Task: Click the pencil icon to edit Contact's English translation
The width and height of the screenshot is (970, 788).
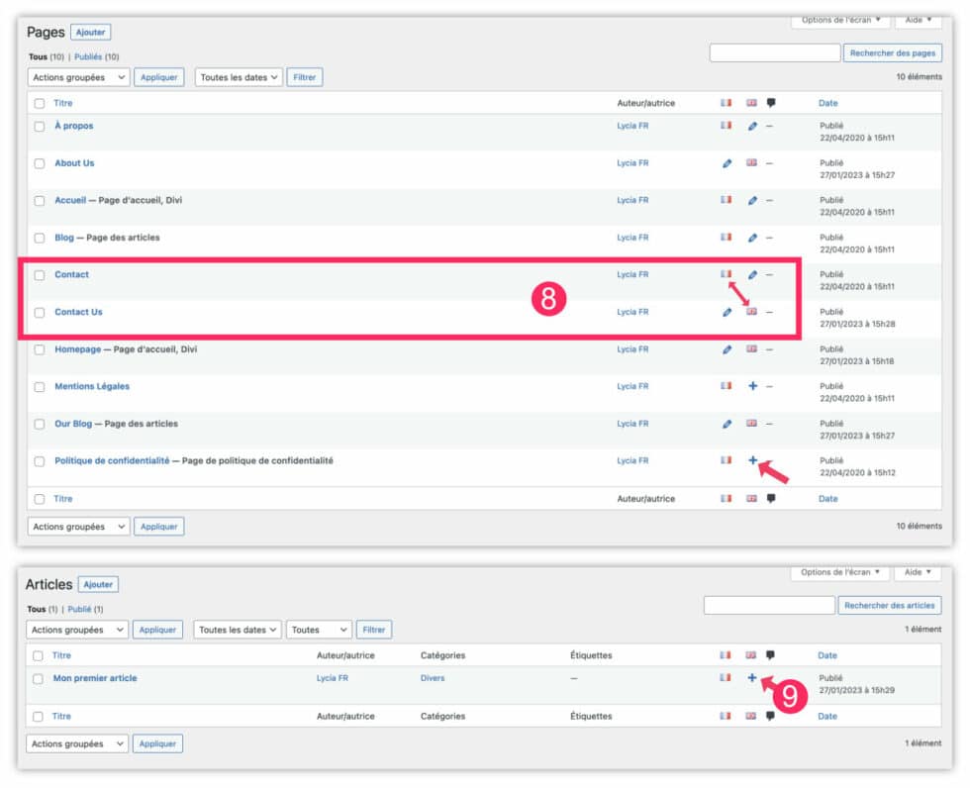Action: click(751, 274)
